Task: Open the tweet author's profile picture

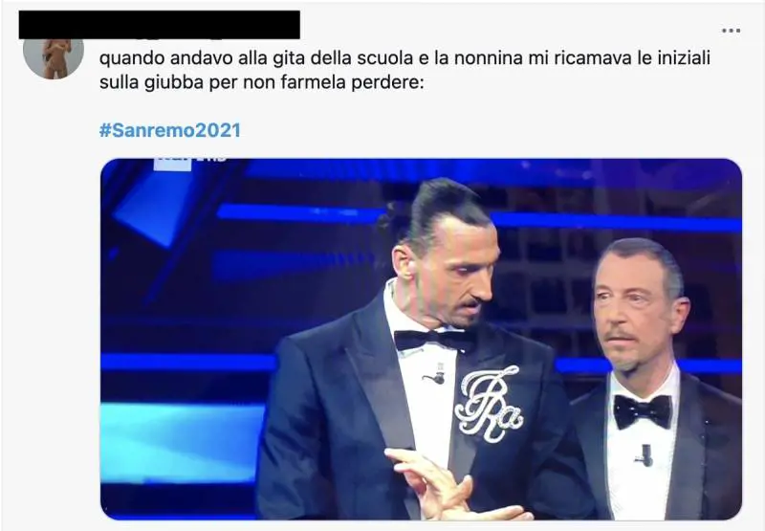Action: (x=54, y=56)
